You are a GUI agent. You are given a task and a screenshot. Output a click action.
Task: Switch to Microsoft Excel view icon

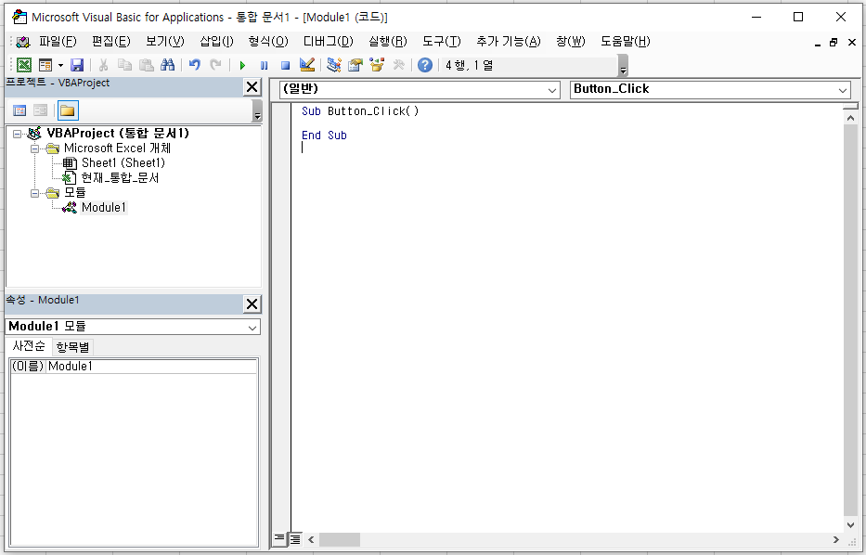point(24,65)
